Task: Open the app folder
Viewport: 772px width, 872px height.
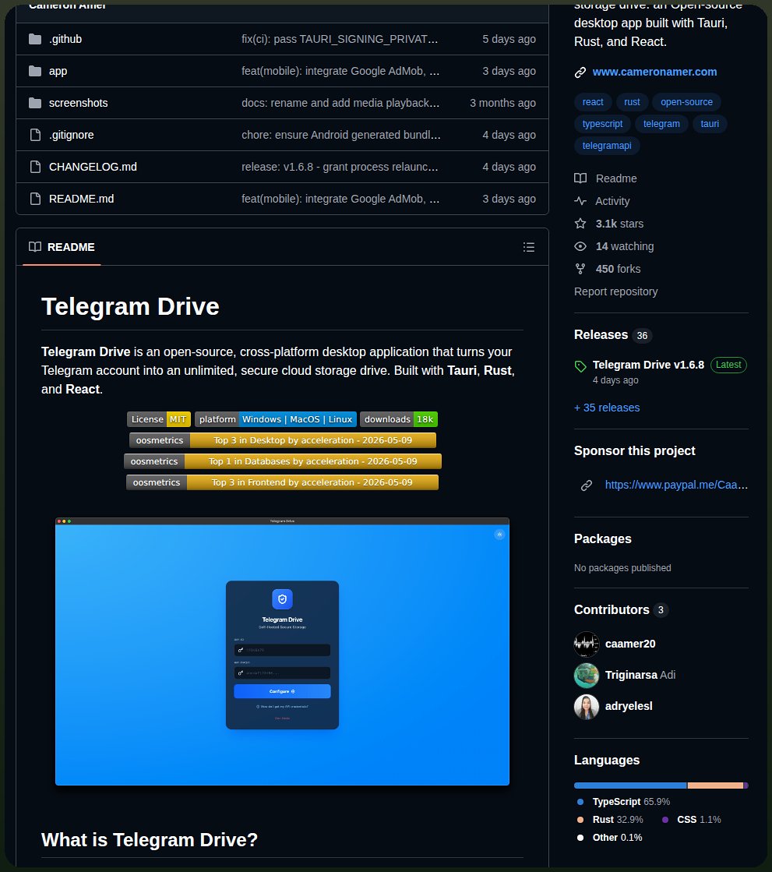Action: (58, 71)
